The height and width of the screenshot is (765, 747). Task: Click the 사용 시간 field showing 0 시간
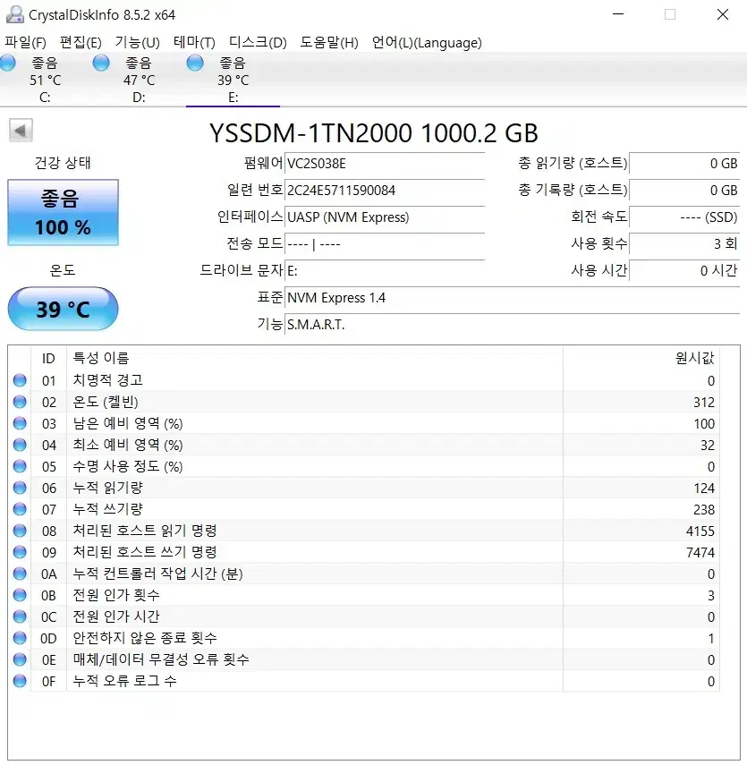coord(684,271)
